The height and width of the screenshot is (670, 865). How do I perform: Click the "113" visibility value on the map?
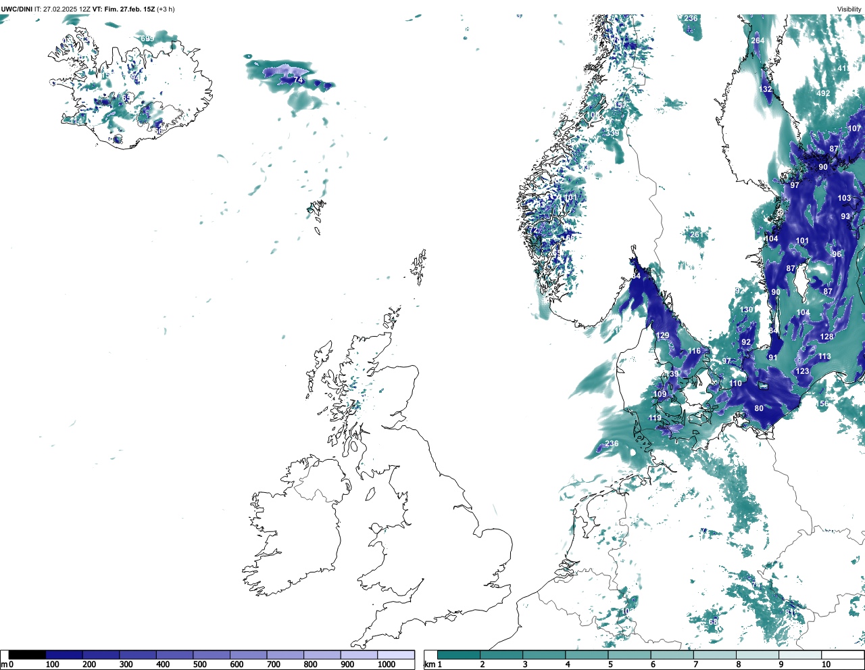[x=825, y=356]
